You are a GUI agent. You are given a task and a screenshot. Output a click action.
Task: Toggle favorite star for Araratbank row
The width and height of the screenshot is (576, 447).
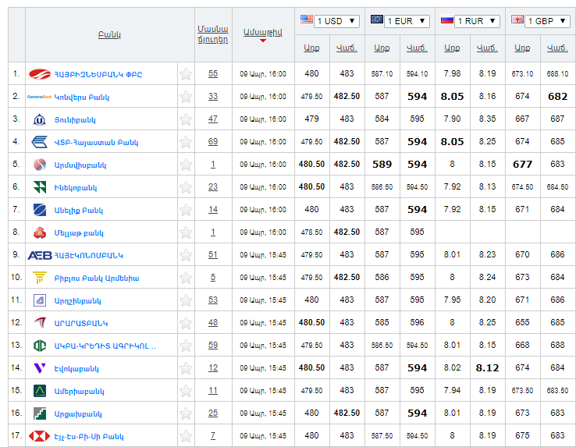[186, 323]
